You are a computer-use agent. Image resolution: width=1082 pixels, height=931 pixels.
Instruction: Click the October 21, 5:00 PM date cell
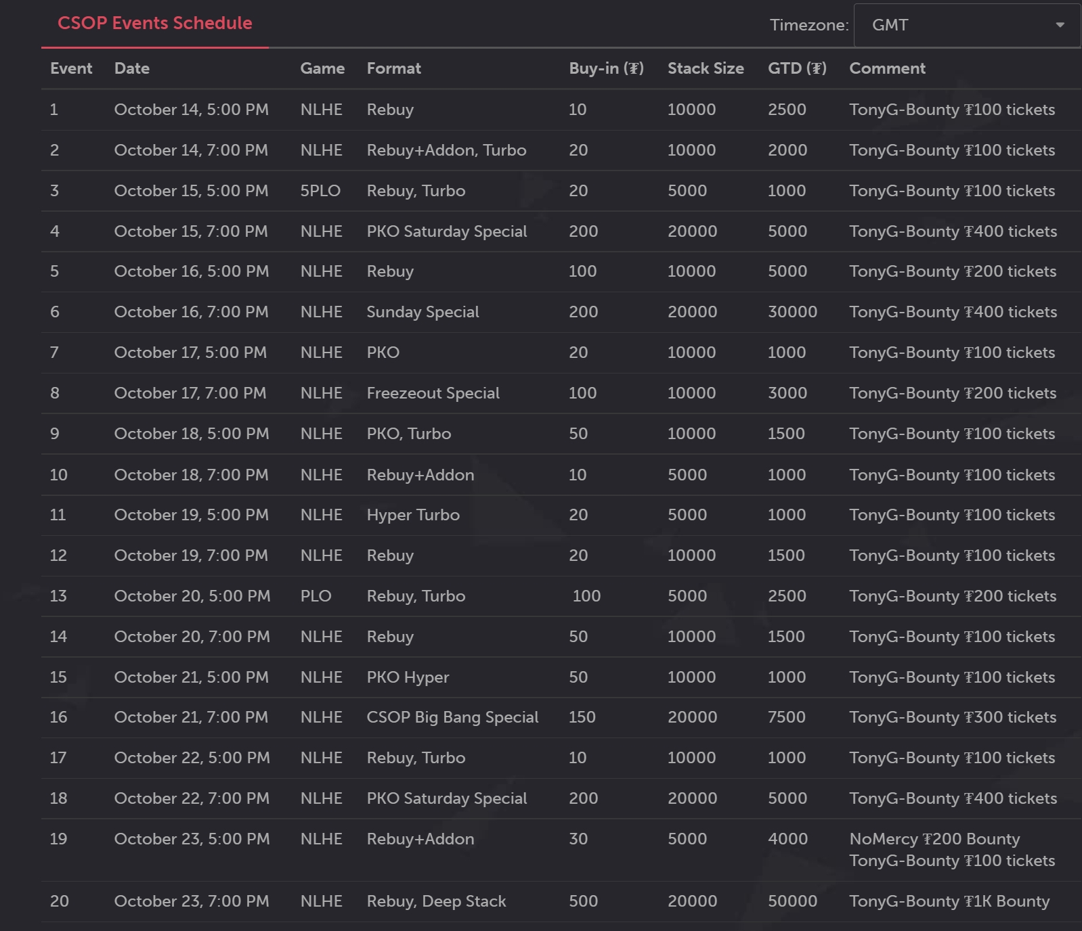[x=191, y=677]
